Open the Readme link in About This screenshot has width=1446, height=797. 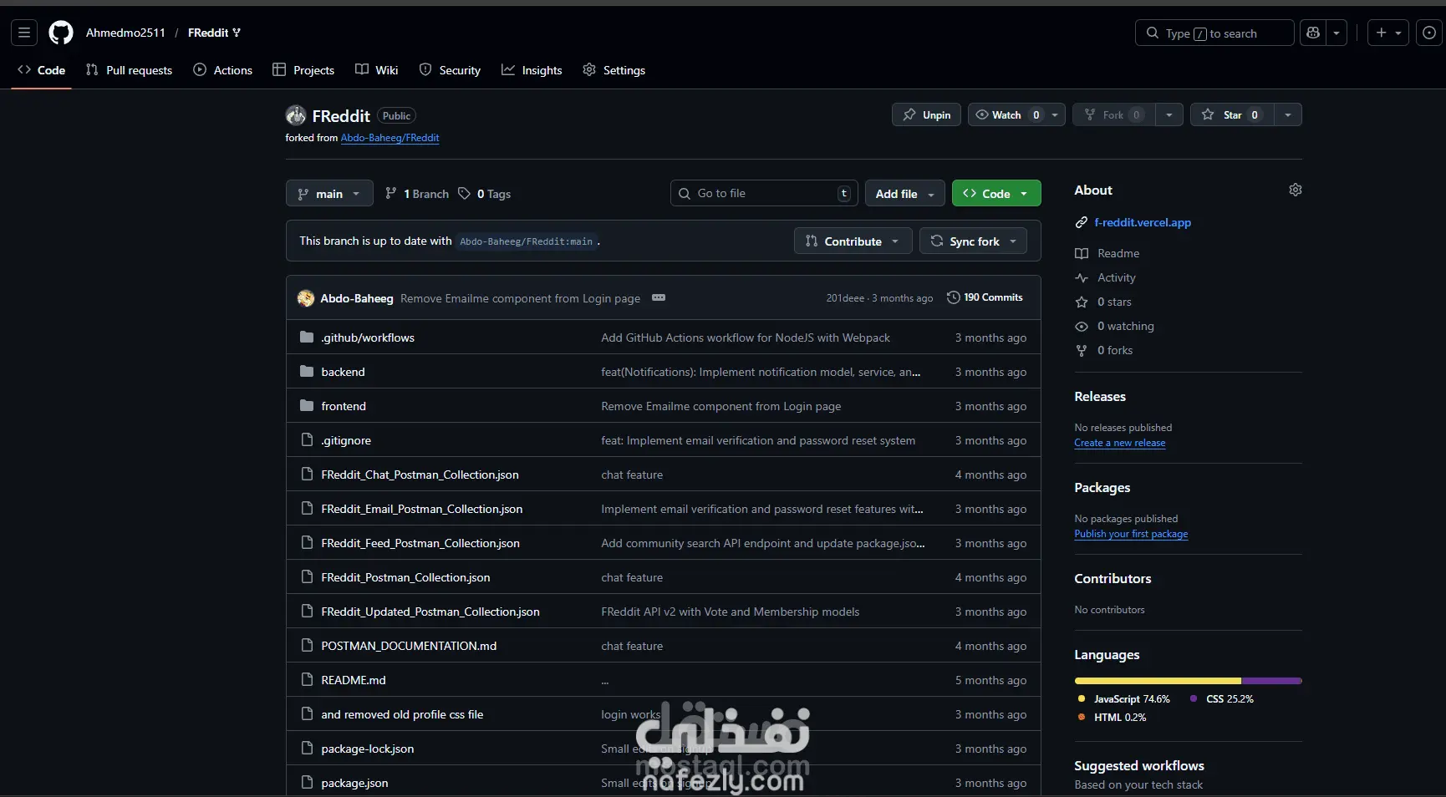click(x=1118, y=253)
